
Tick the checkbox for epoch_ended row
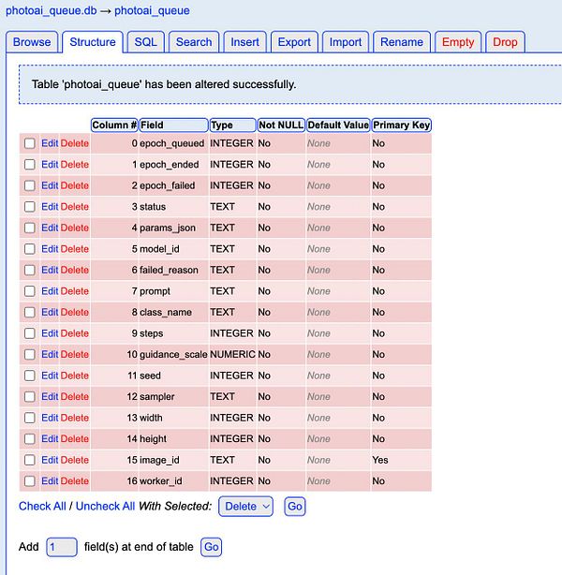tap(30, 165)
